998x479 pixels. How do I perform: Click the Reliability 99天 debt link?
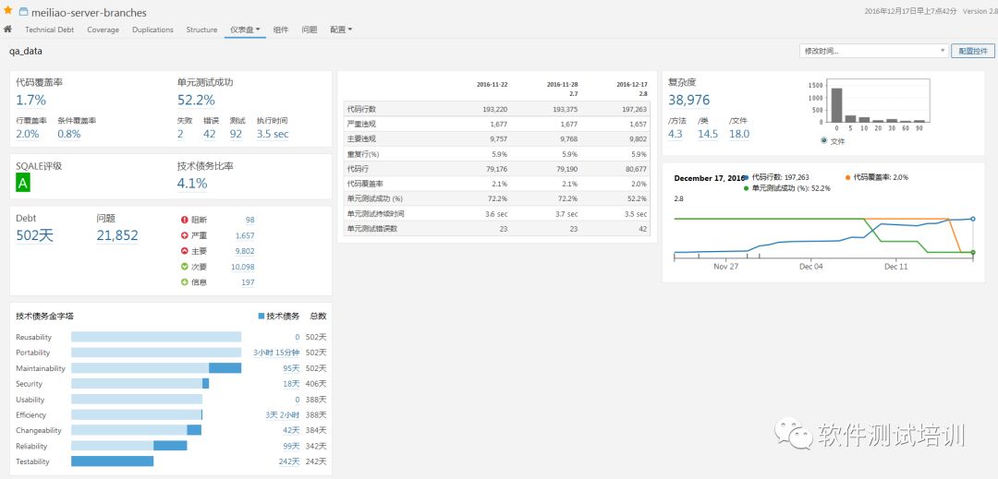click(291, 446)
